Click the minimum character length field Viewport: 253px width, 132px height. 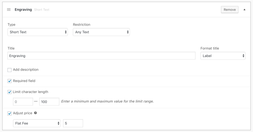[23, 102]
